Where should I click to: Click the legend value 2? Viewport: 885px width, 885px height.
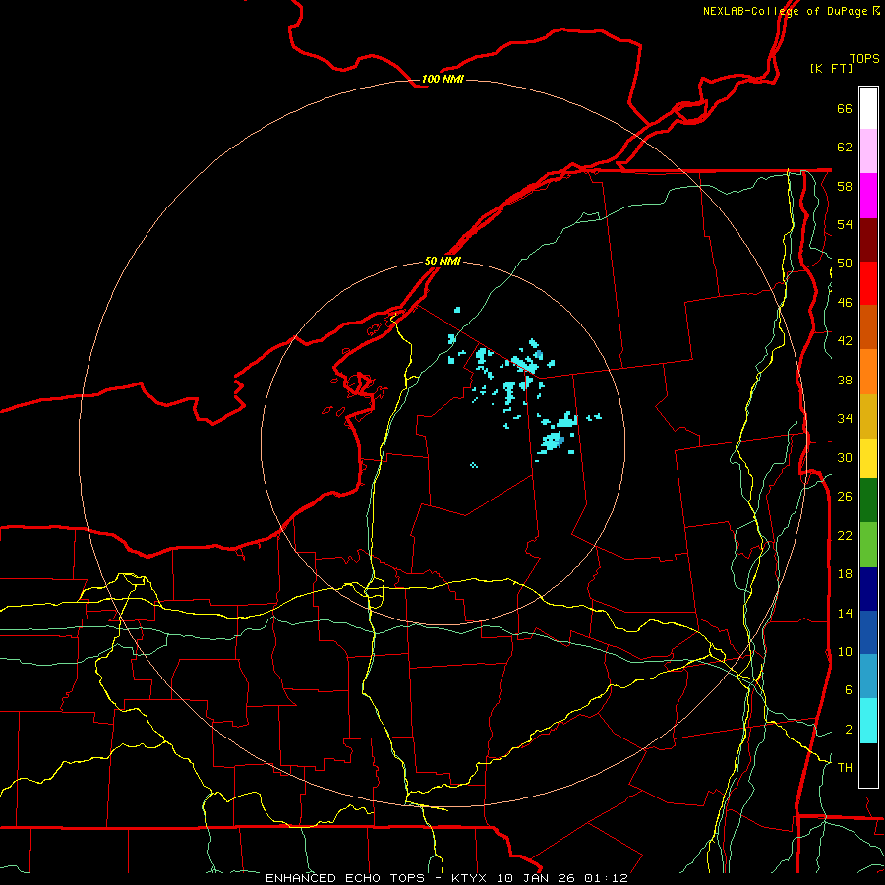(x=848, y=730)
